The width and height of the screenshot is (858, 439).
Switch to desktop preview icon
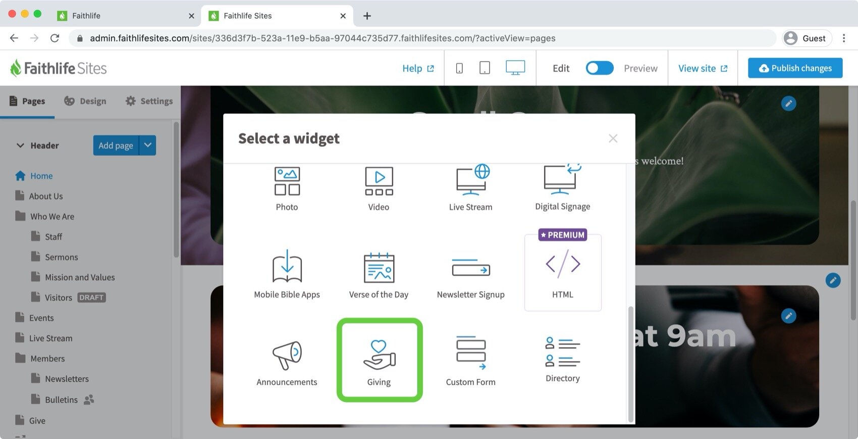tap(515, 68)
